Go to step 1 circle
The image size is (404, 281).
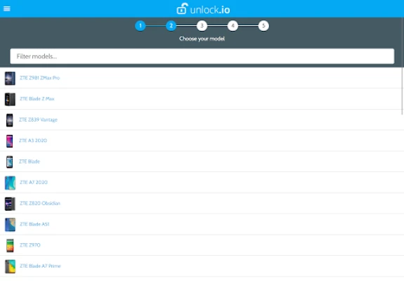pyautogui.click(x=141, y=26)
